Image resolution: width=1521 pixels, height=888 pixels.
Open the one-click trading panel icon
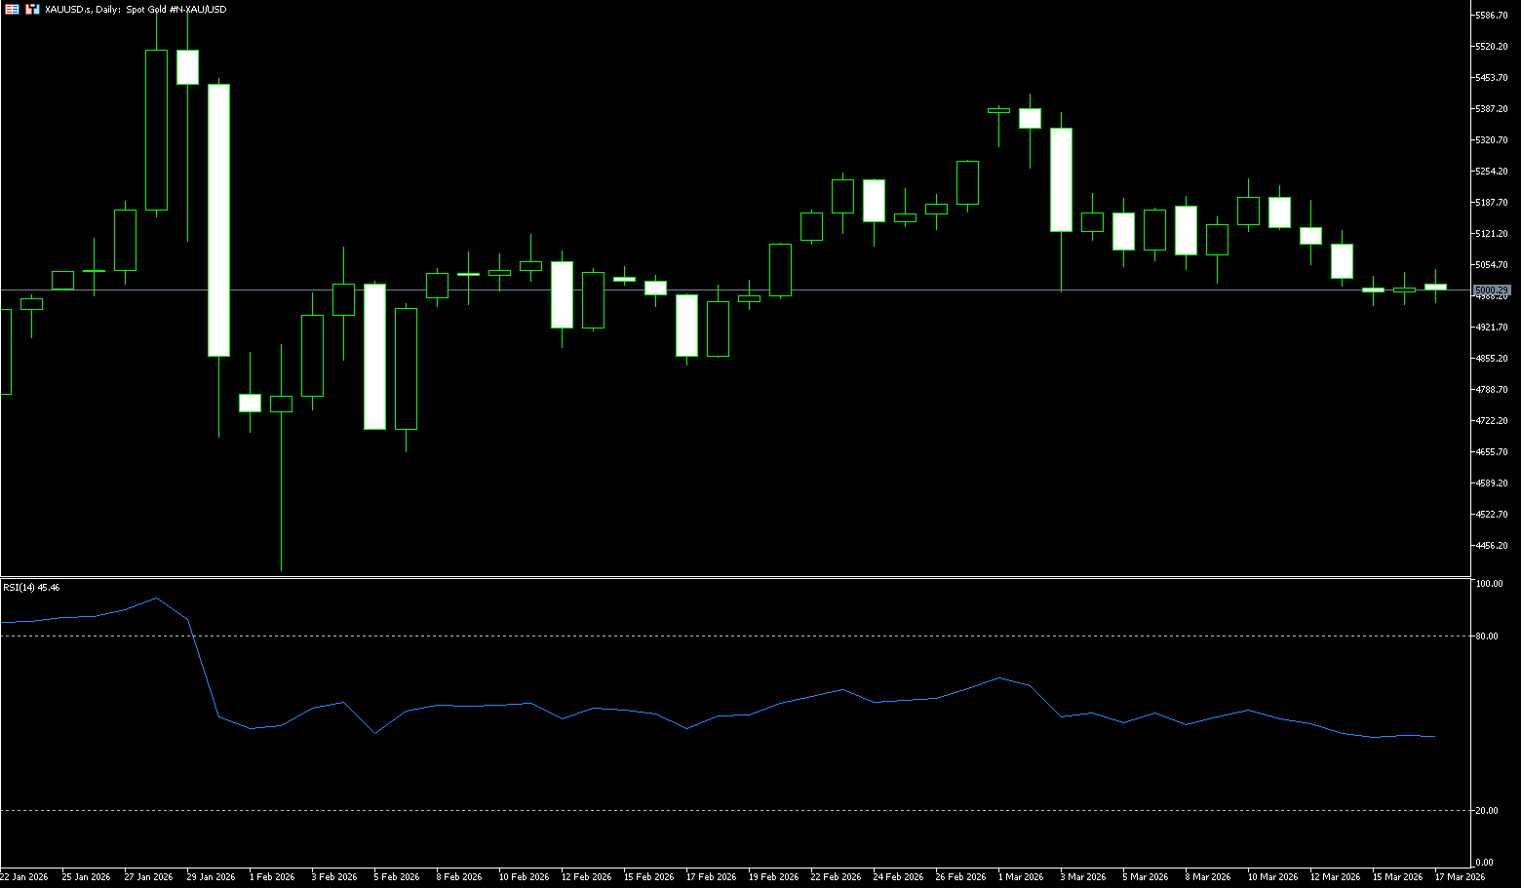[32, 9]
